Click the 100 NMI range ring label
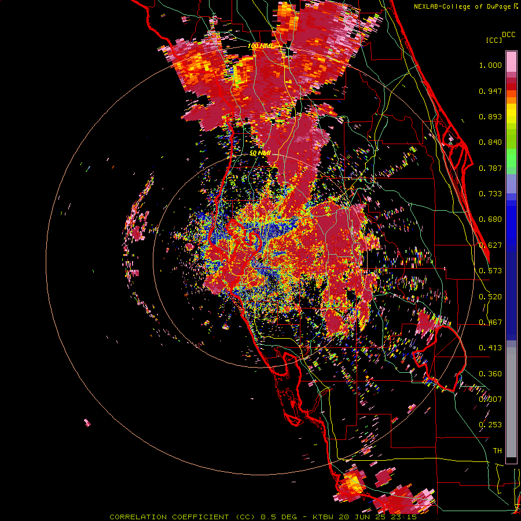The width and height of the screenshot is (521, 521). click(x=261, y=46)
